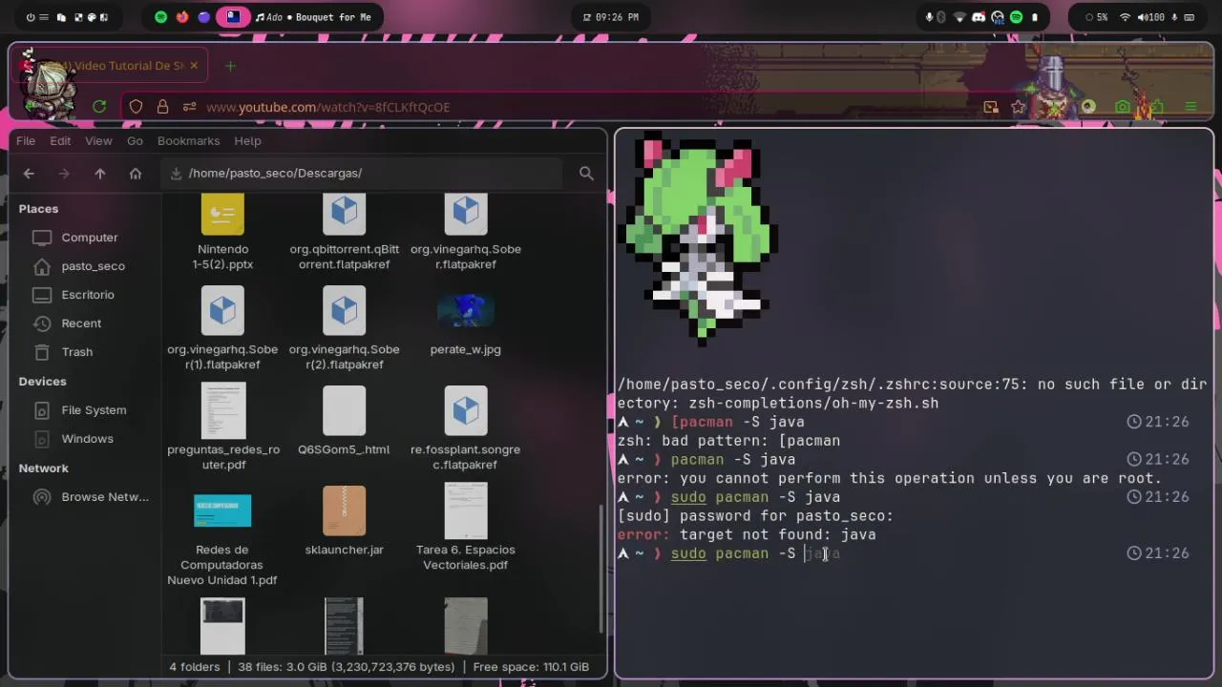Image resolution: width=1222 pixels, height=687 pixels.
Task: Open the Bookmarks menu in file manager
Action: [188, 140]
